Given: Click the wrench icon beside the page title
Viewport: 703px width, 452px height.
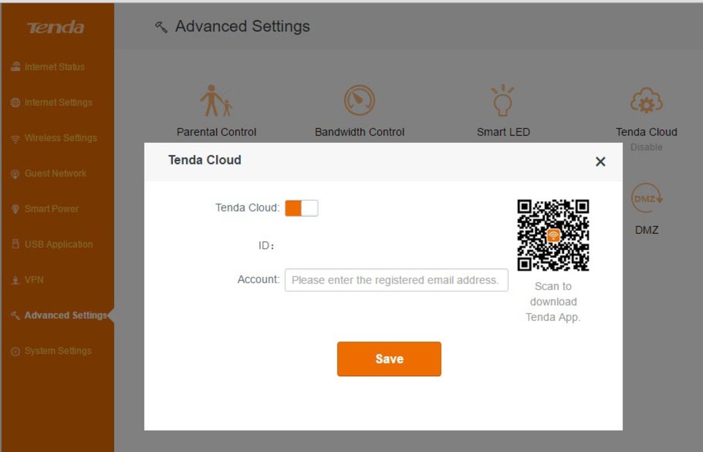Looking at the screenshot, I should (161, 27).
